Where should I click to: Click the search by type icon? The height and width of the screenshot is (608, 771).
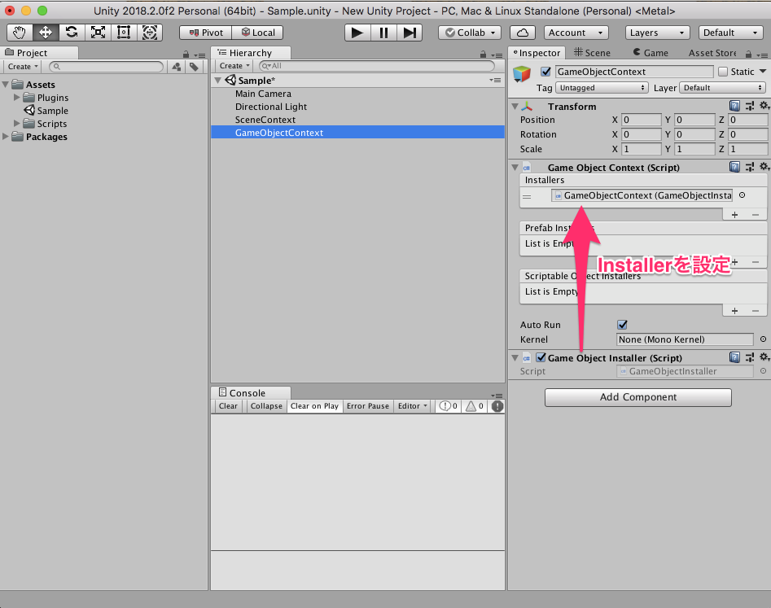[176, 67]
